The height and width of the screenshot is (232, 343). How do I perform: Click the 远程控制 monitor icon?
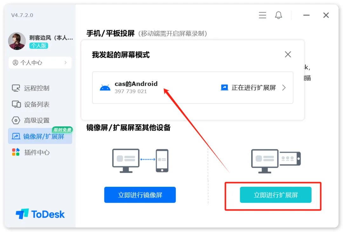coord(16,88)
